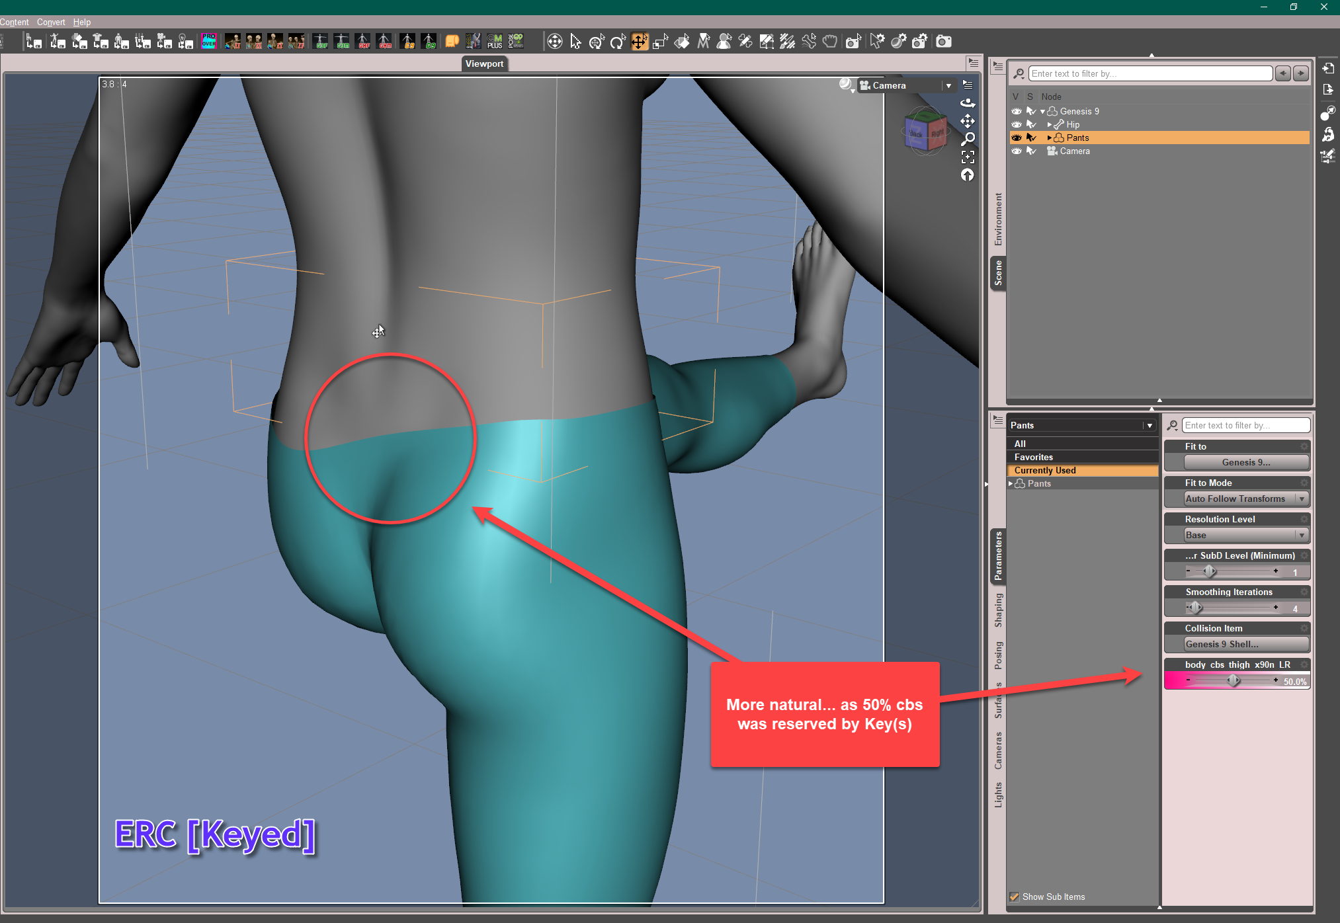
Task: Choose the Node Selection arrow tool
Action: [575, 42]
